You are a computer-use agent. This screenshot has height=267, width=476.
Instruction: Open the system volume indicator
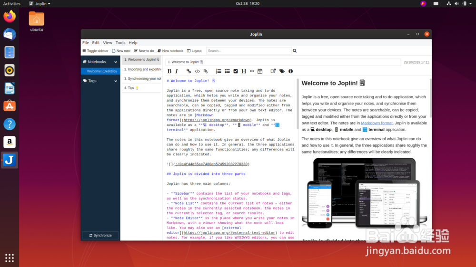tap(456, 4)
